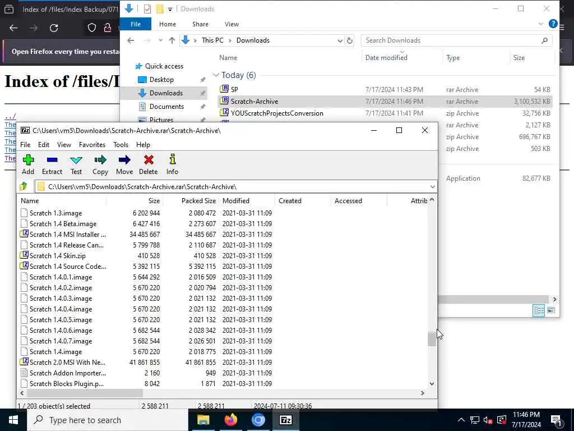The height and width of the screenshot is (431, 574).
Task: Open Explorer address bar history dropdown
Action: (340, 40)
